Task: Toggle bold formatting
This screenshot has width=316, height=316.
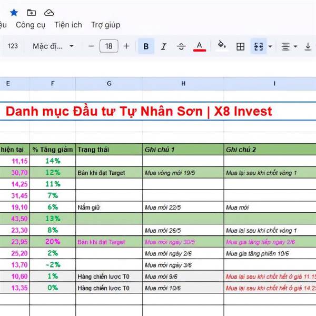Action: click(x=146, y=46)
